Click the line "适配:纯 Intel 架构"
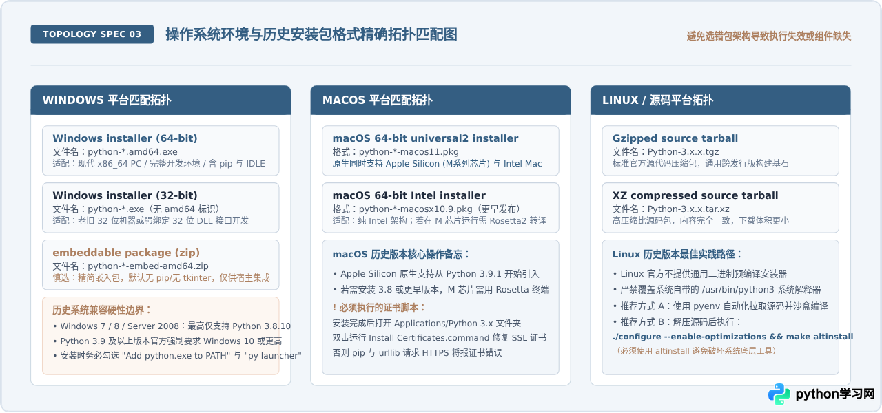The height and width of the screenshot is (413, 882). (439, 221)
